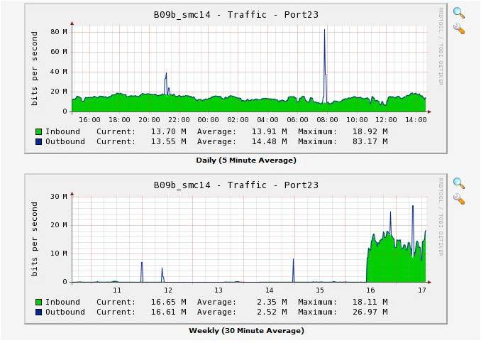Screen dimensions: 481x343
Task: Click the blue Outbound swatch in Weekly legend
Action: (38, 312)
